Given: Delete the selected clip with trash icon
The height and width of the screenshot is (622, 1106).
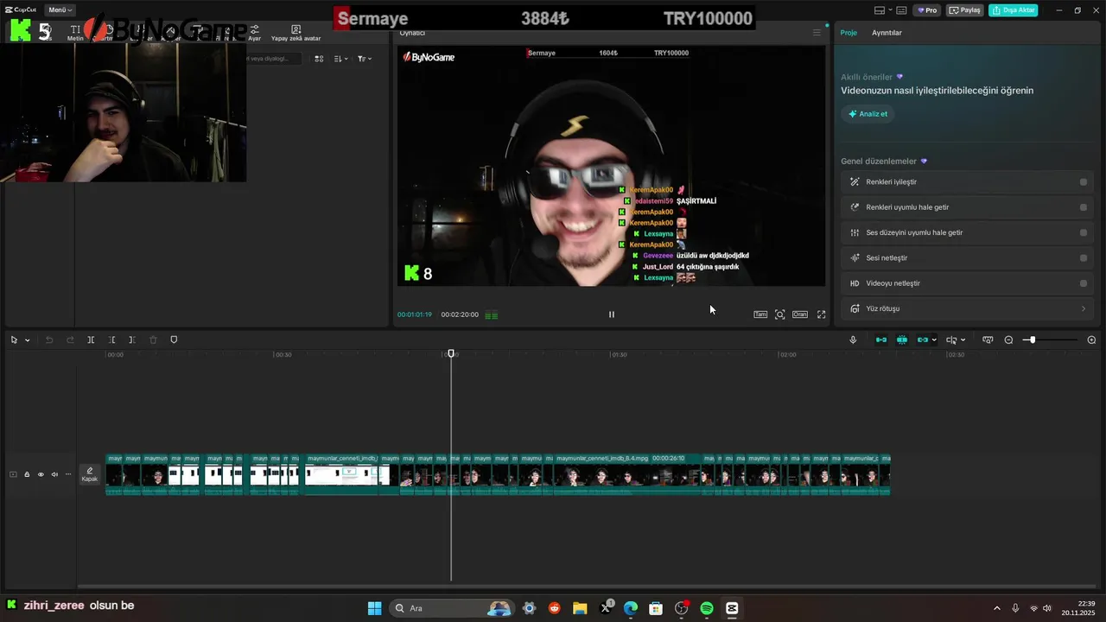Looking at the screenshot, I should 153,340.
